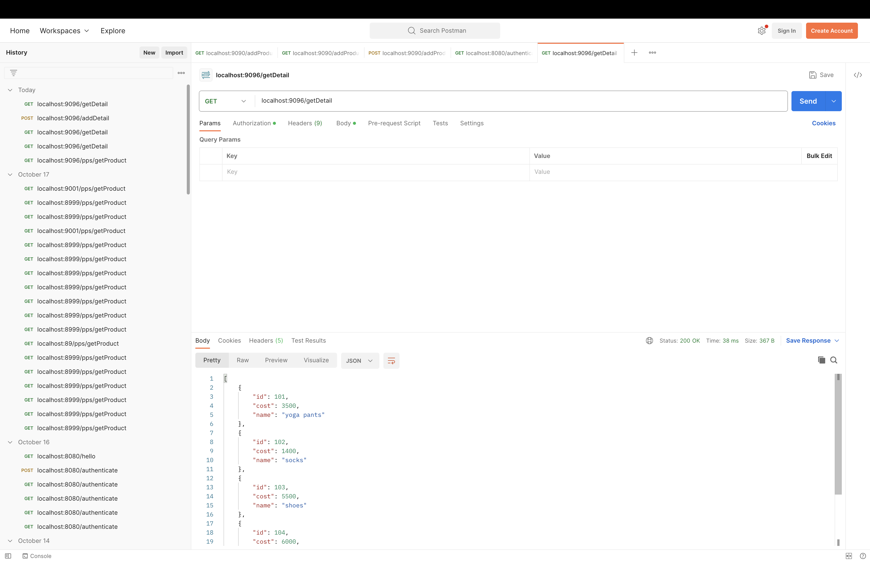Open the JSON format dropdown
Screen dimensions: 870x562
(359, 360)
